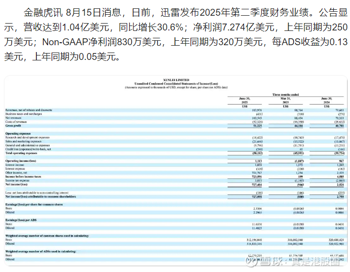Click the 'XUNLEI LIMITED' table title
350x272 pixels.
pyautogui.click(x=176, y=80)
